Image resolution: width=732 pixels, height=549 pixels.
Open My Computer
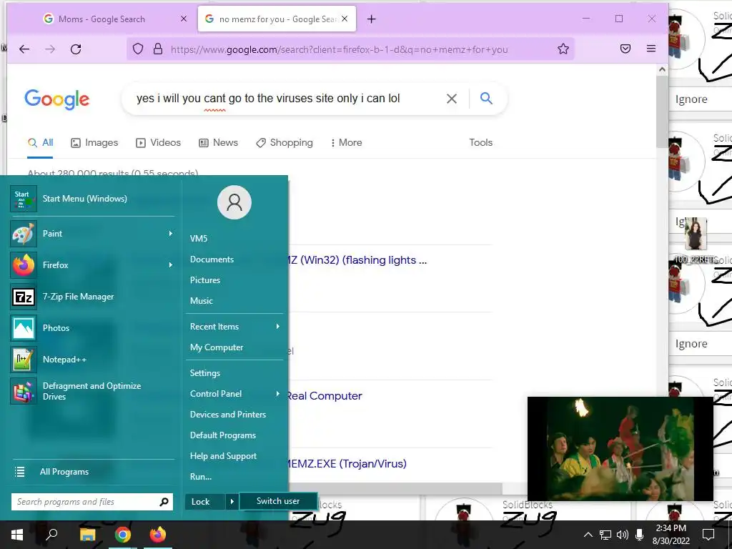(217, 347)
